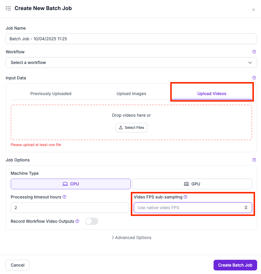Close the Create New Batch Job dialog
Viewport: 261px width, 274px height.
pyautogui.click(x=254, y=10)
